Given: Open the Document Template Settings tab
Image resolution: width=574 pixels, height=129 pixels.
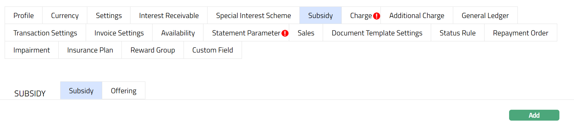Looking at the screenshot, I should (x=377, y=33).
